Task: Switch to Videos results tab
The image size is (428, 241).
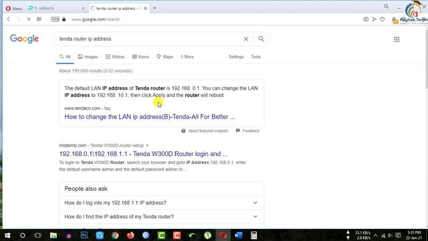Action: click(x=115, y=57)
